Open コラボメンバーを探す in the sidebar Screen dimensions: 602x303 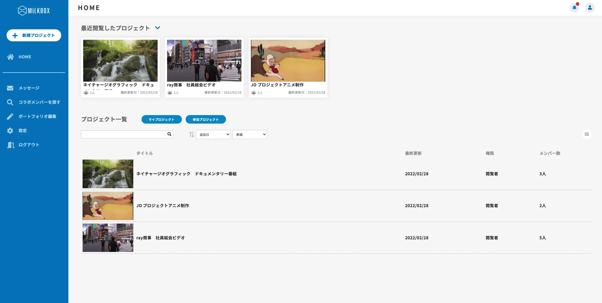39,102
